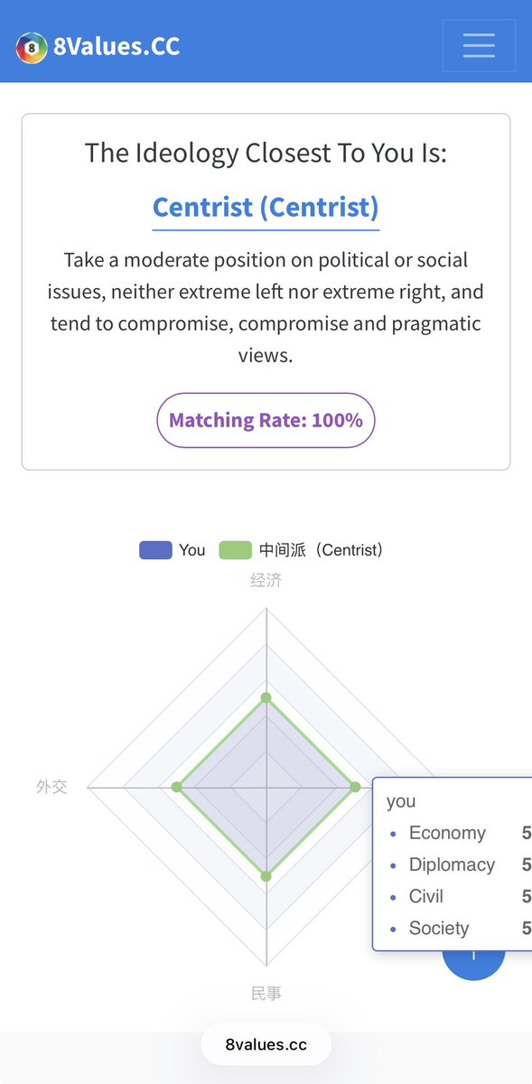Select the top green data point on radar
Screen dimensions: 532x1084
point(266,697)
